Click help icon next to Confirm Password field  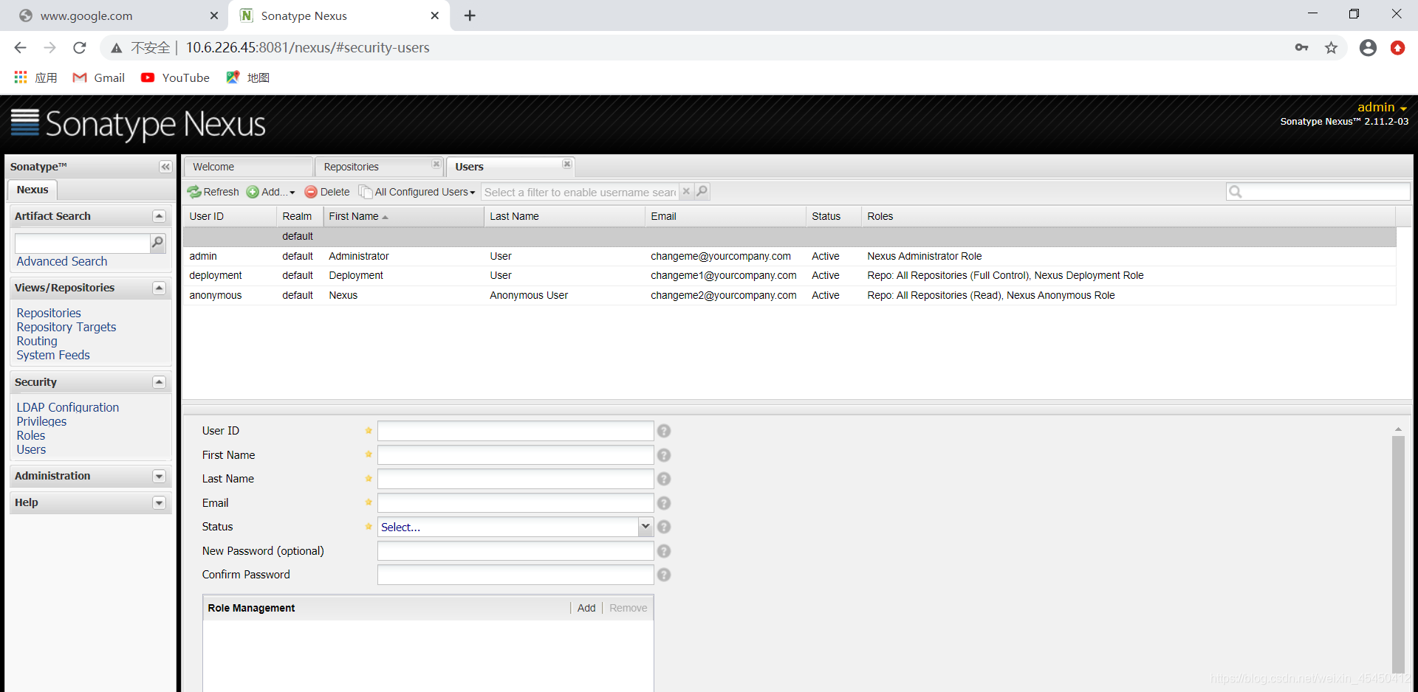pos(664,575)
